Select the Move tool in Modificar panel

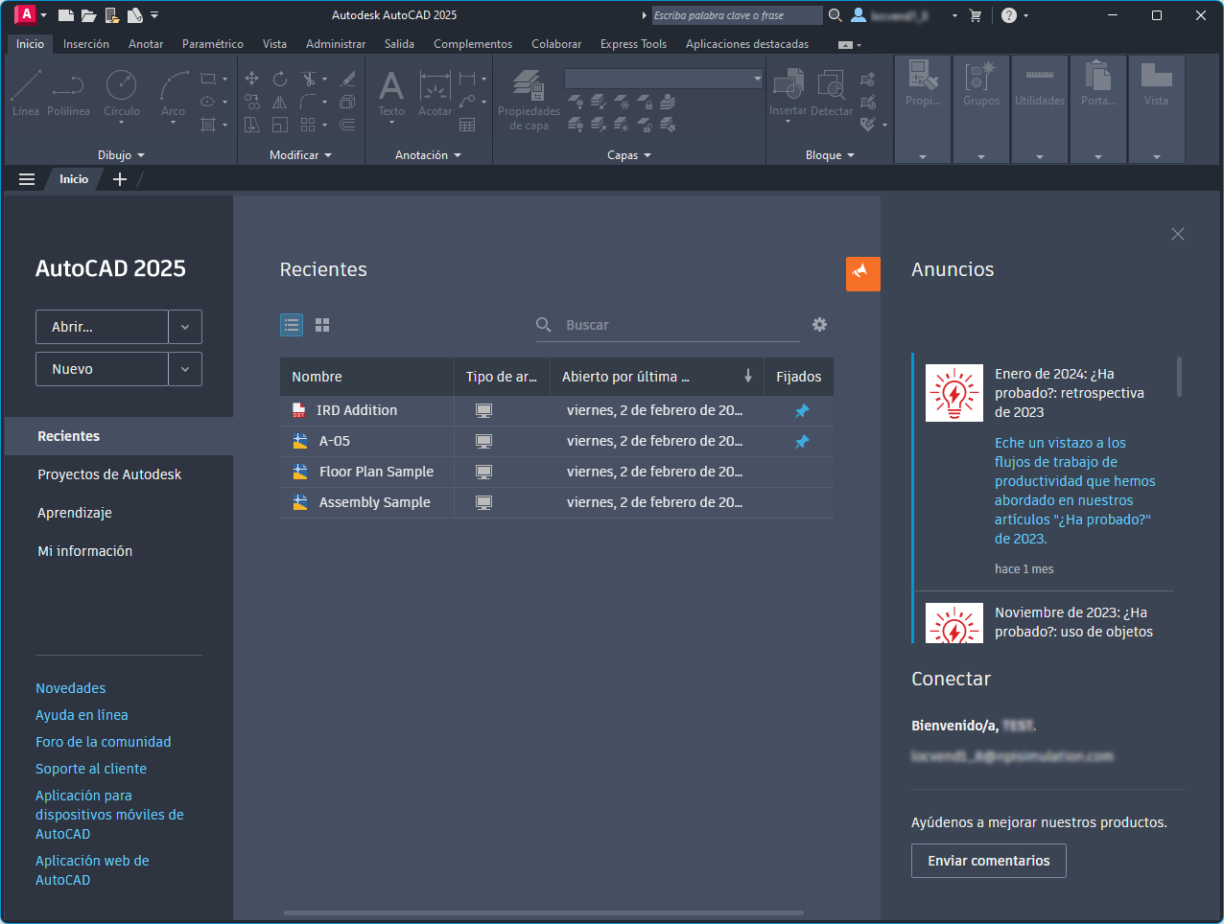252,79
